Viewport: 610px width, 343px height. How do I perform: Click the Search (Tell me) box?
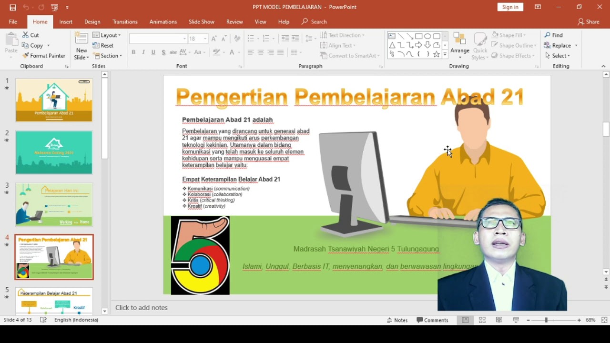(315, 22)
